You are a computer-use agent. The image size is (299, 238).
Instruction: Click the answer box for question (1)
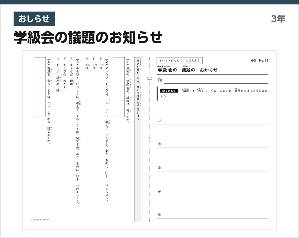point(119,87)
